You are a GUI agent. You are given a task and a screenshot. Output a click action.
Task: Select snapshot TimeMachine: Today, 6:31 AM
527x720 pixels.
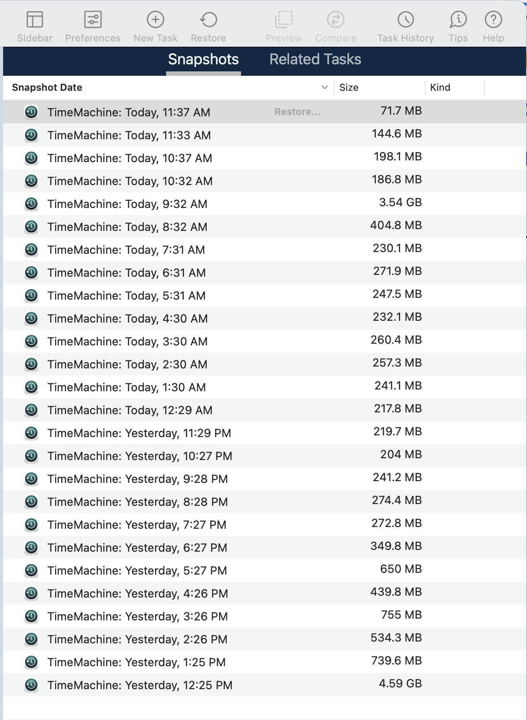[x=265, y=272]
